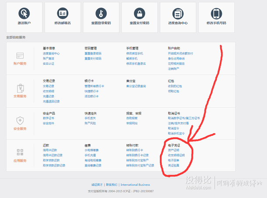
Task: Open the 收支明细证明 link
Action: [x=176, y=156]
